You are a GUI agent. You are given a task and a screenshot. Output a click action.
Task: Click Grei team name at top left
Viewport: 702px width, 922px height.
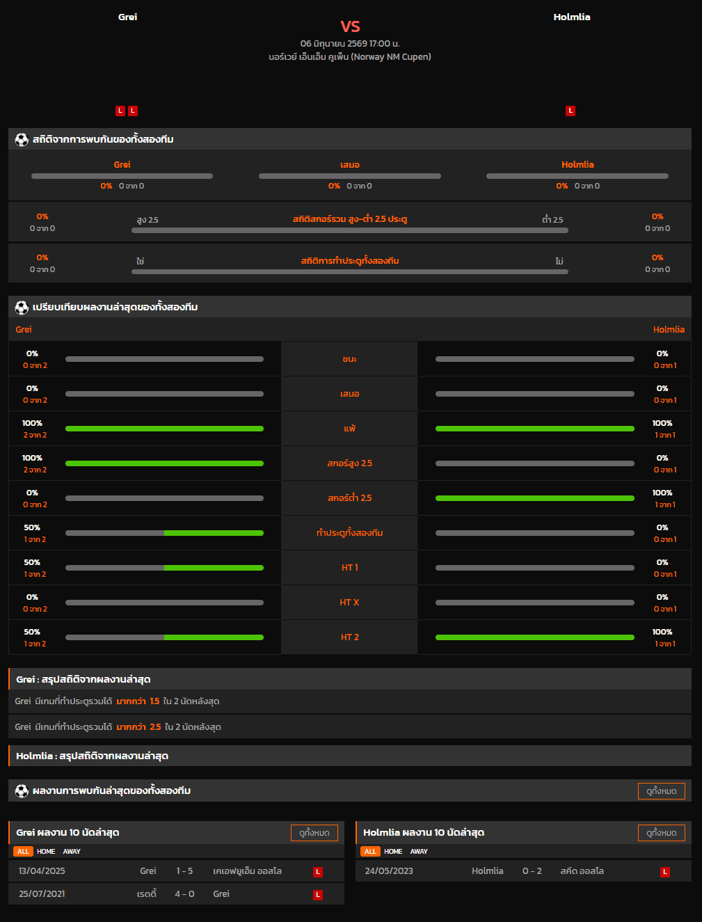[127, 17]
